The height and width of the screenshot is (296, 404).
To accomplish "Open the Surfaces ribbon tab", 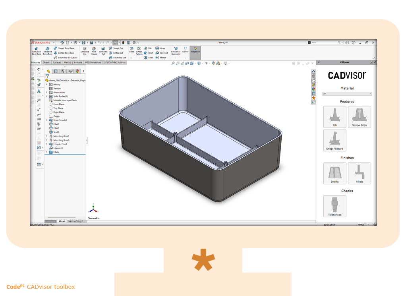I will [57, 62].
